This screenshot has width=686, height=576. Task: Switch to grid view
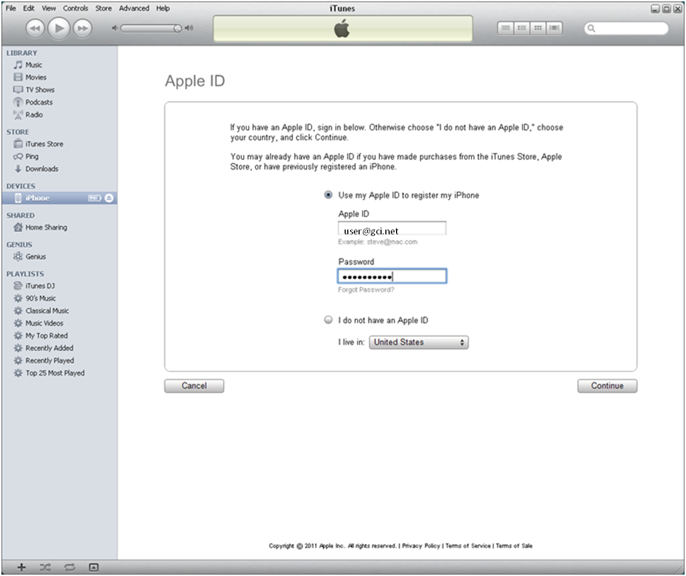(x=538, y=28)
